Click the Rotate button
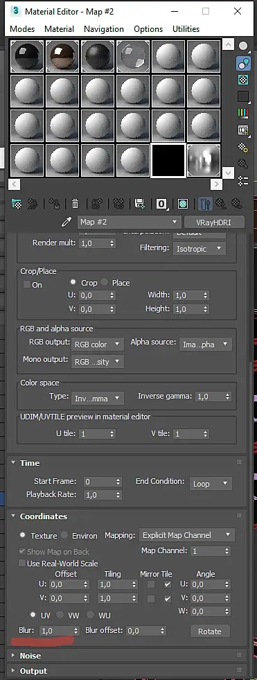Image resolution: width=257 pixels, height=680 pixels. [x=210, y=631]
